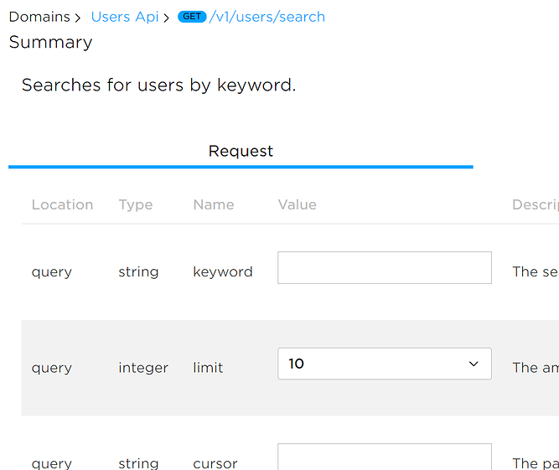Click 'Searches for users by keyword.' text
Viewport: 559px width, 470px height.
[158, 85]
